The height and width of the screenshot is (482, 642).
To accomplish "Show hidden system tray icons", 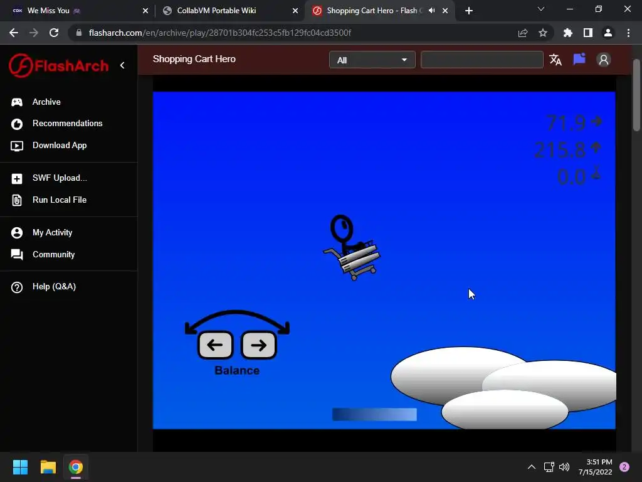I will coord(532,467).
